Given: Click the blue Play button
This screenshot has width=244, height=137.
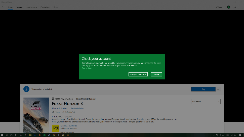Looking at the screenshot, I should pos(204,89).
